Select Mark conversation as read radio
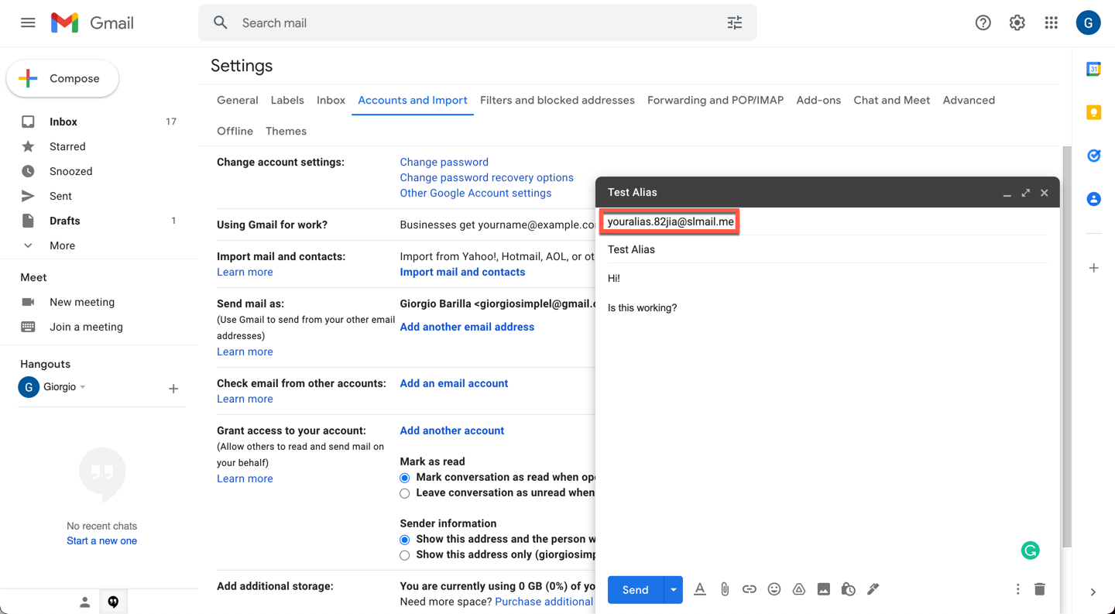1115x614 pixels. click(404, 478)
